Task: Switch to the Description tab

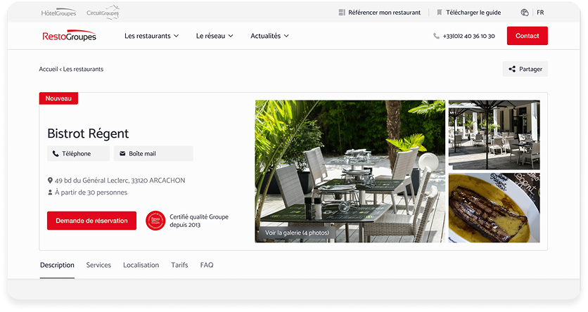Action: [x=57, y=265]
